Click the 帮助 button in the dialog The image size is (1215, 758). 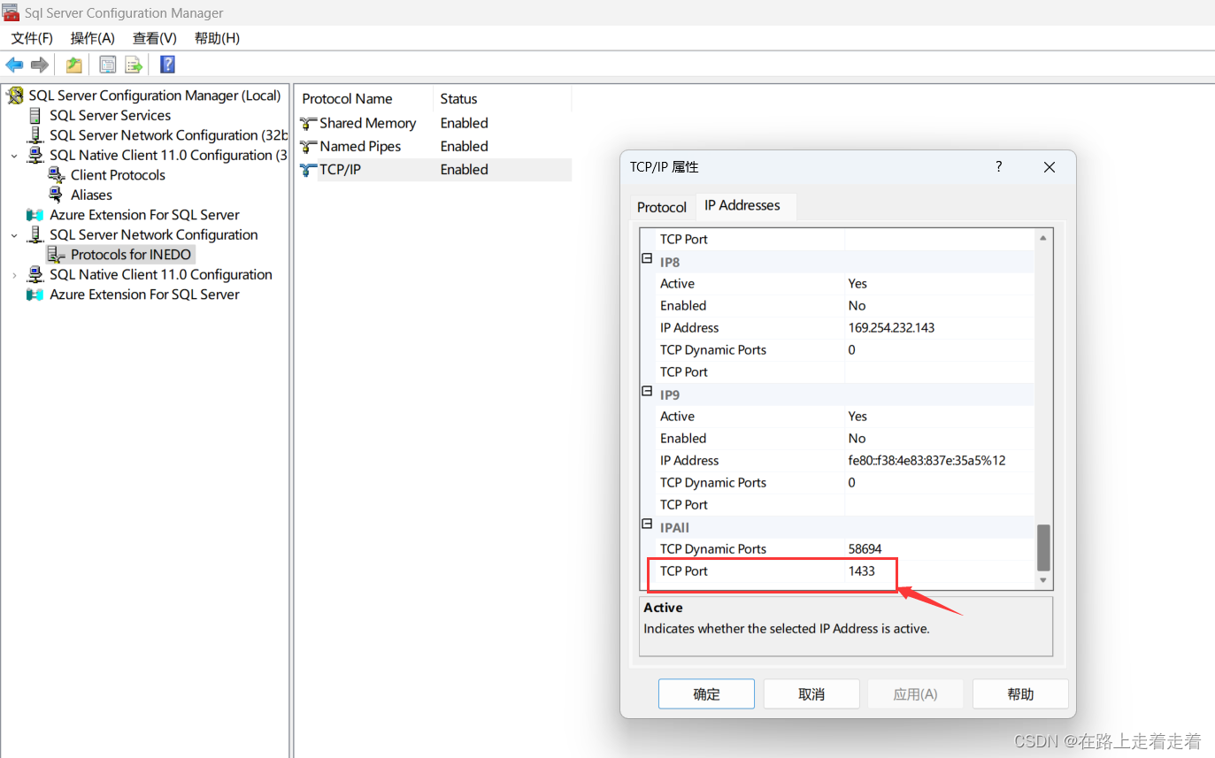click(1020, 694)
